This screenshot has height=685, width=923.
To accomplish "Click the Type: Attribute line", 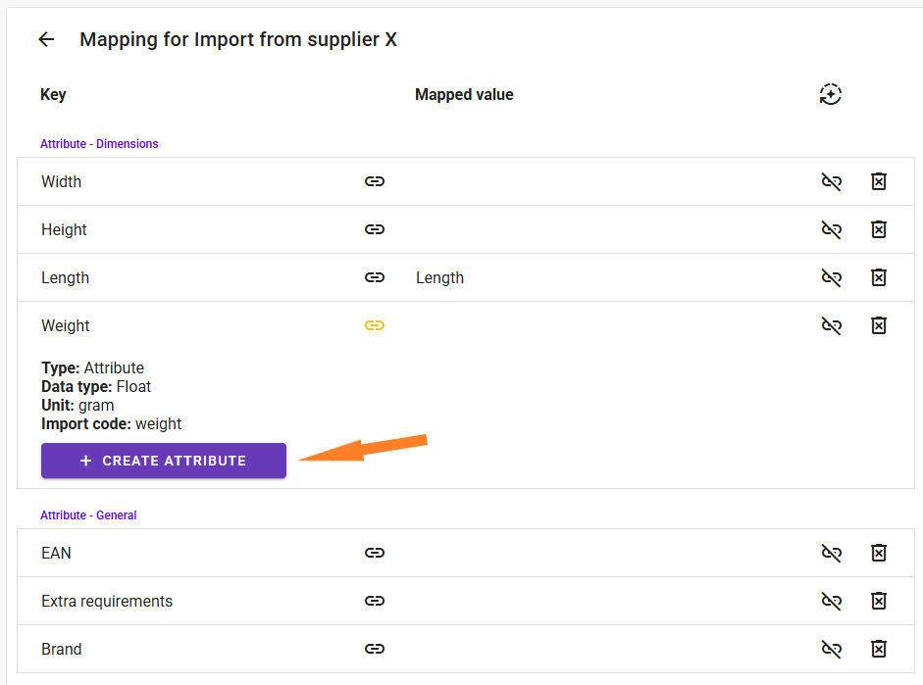I will [x=92, y=368].
